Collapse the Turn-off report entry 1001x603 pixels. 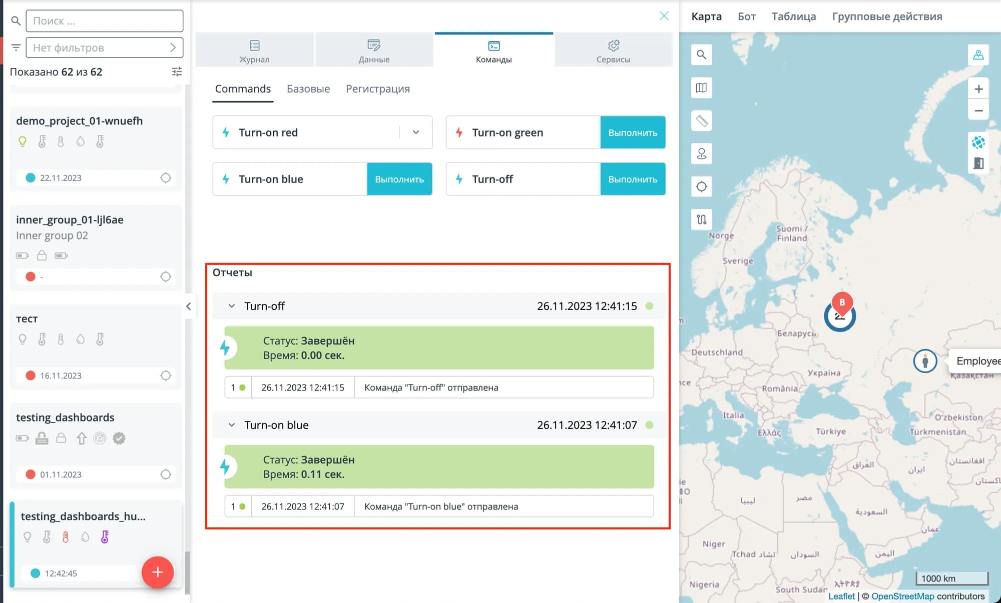(x=232, y=306)
